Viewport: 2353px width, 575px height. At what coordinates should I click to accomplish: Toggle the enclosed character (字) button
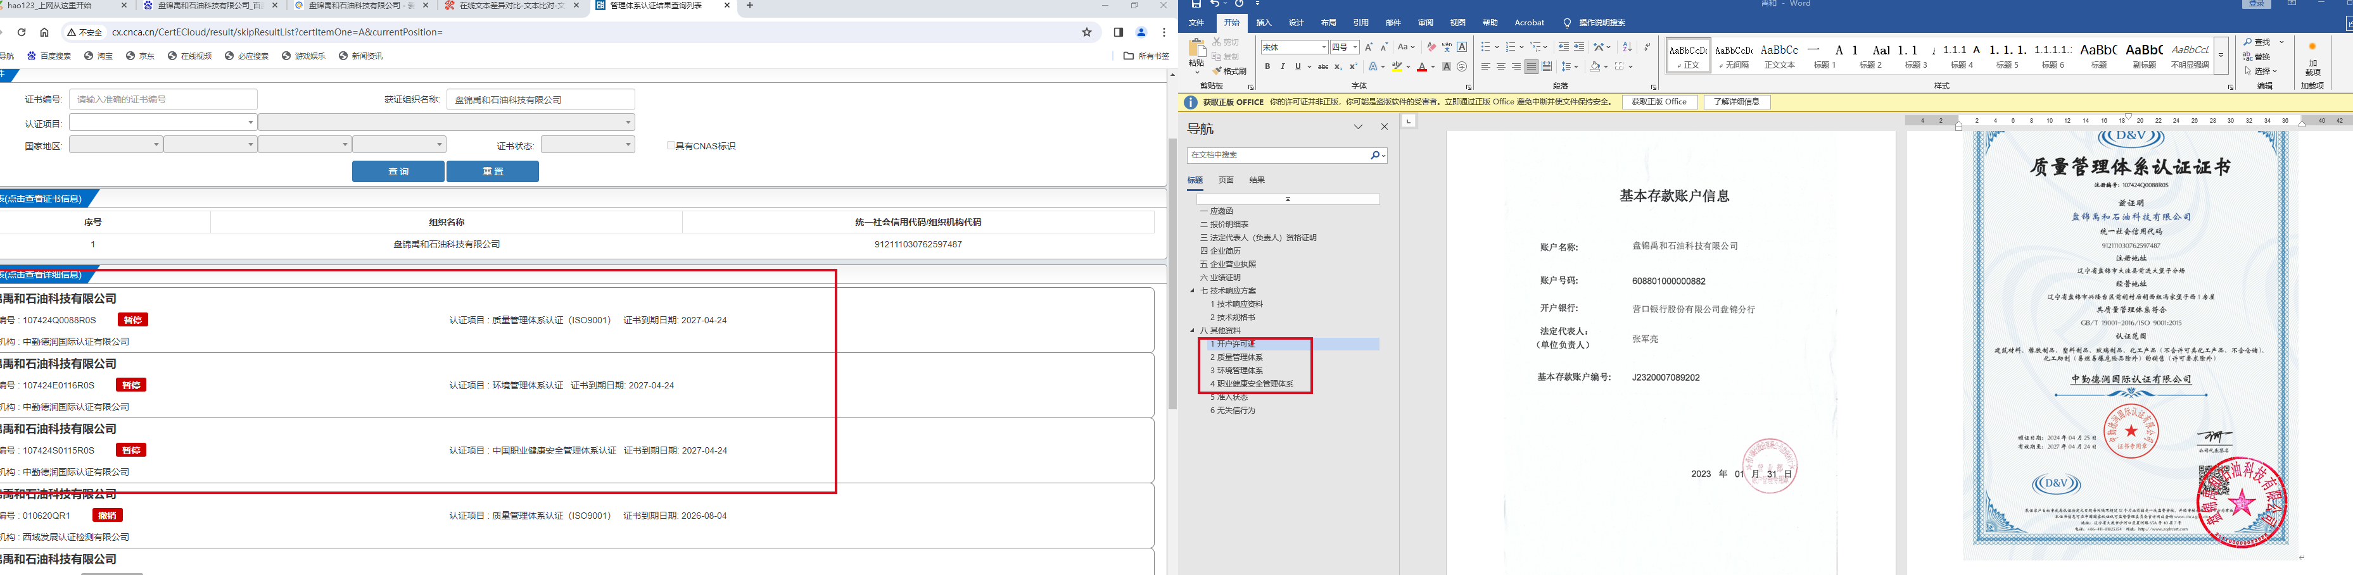(x=1462, y=66)
